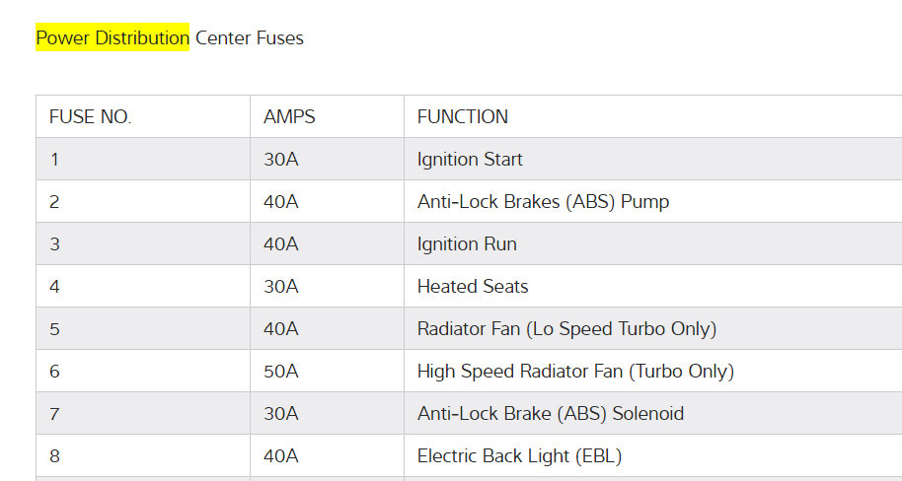Select the "Anti-Lock Brakes (ABS) Pump" cell

pyautogui.click(x=543, y=201)
